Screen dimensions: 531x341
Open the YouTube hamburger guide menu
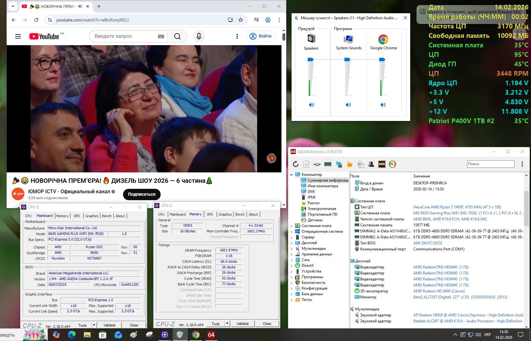click(x=18, y=36)
